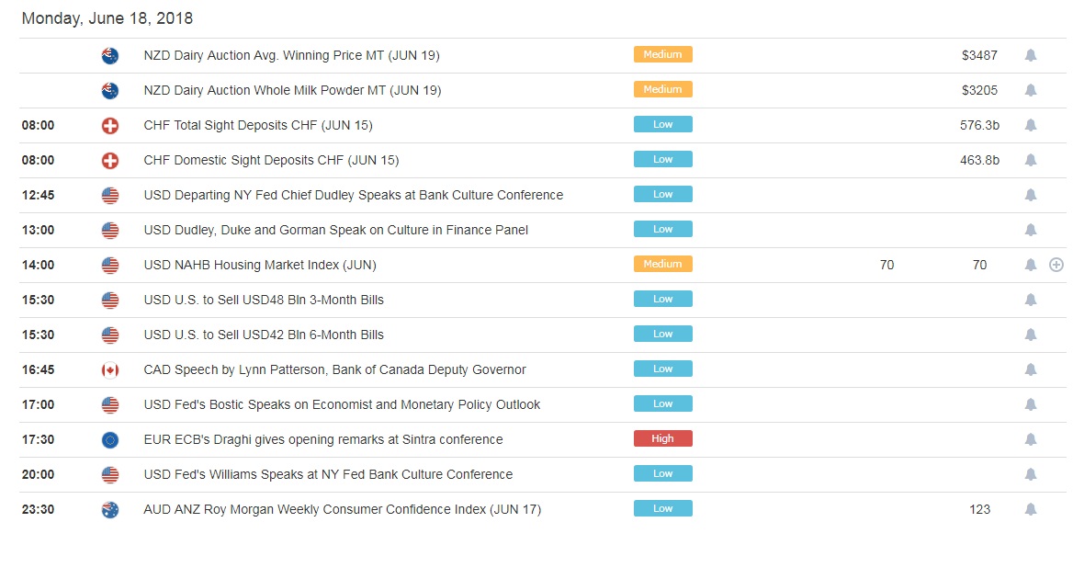Click Australian flag icon for ANZ Roy Morgan
Image resolution: width=1084 pixels, height=579 pixels.
click(x=110, y=510)
